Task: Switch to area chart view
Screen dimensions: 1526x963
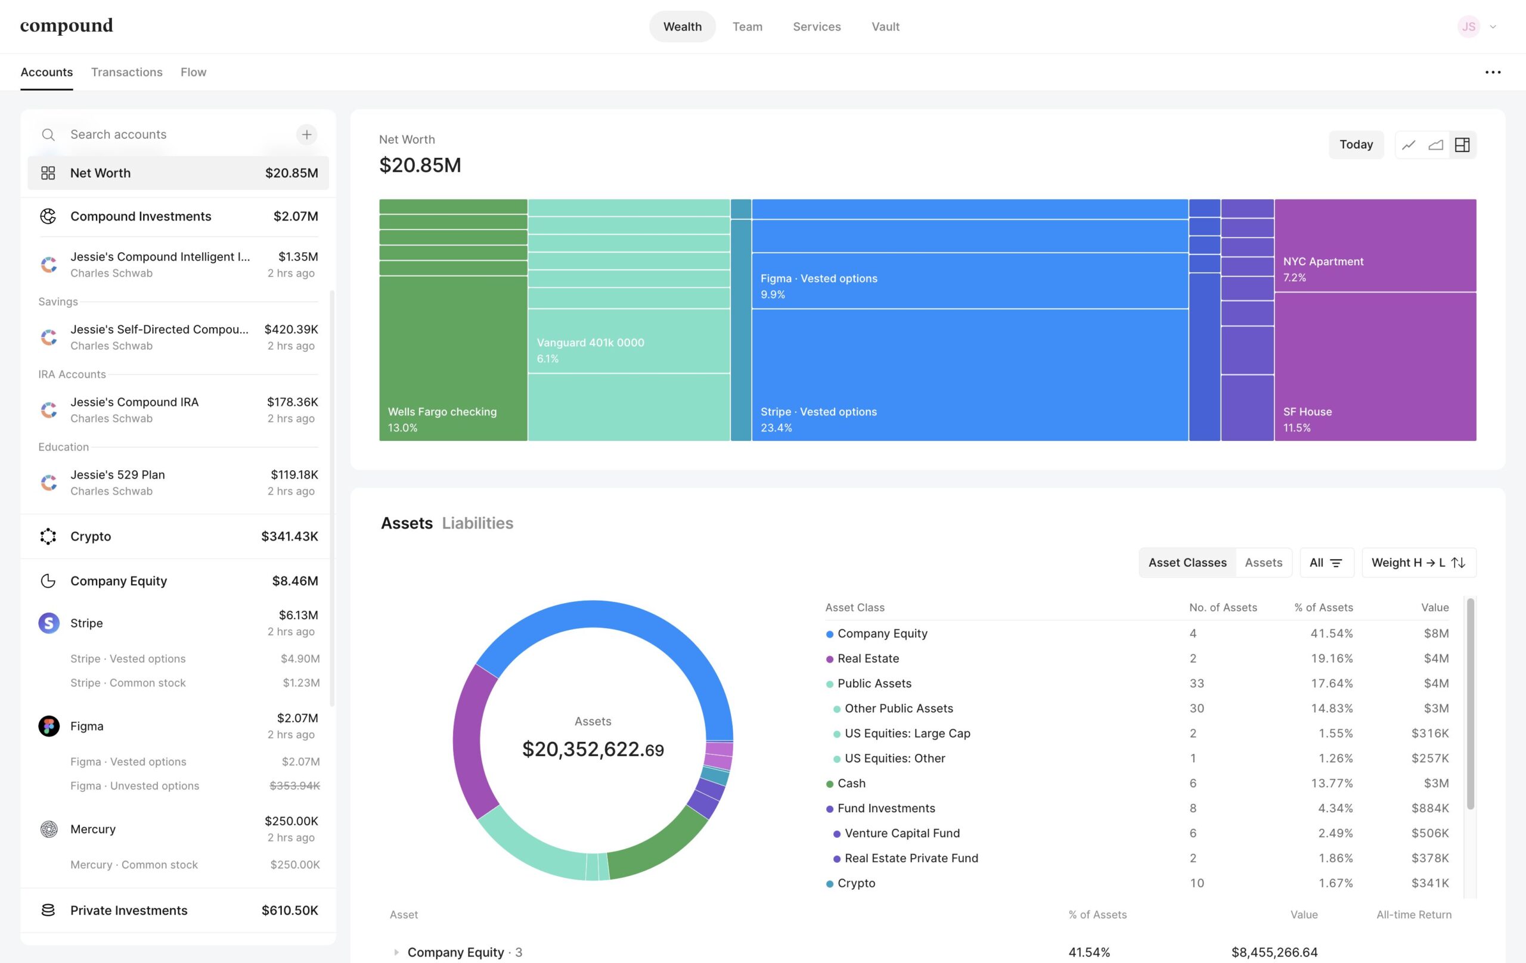Action: [x=1435, y=145]
